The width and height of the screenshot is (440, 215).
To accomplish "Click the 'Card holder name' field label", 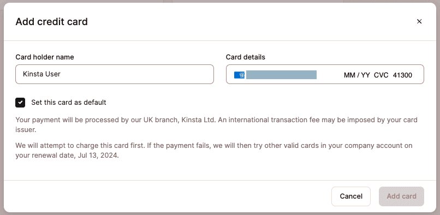I will [x=45, y=57].
